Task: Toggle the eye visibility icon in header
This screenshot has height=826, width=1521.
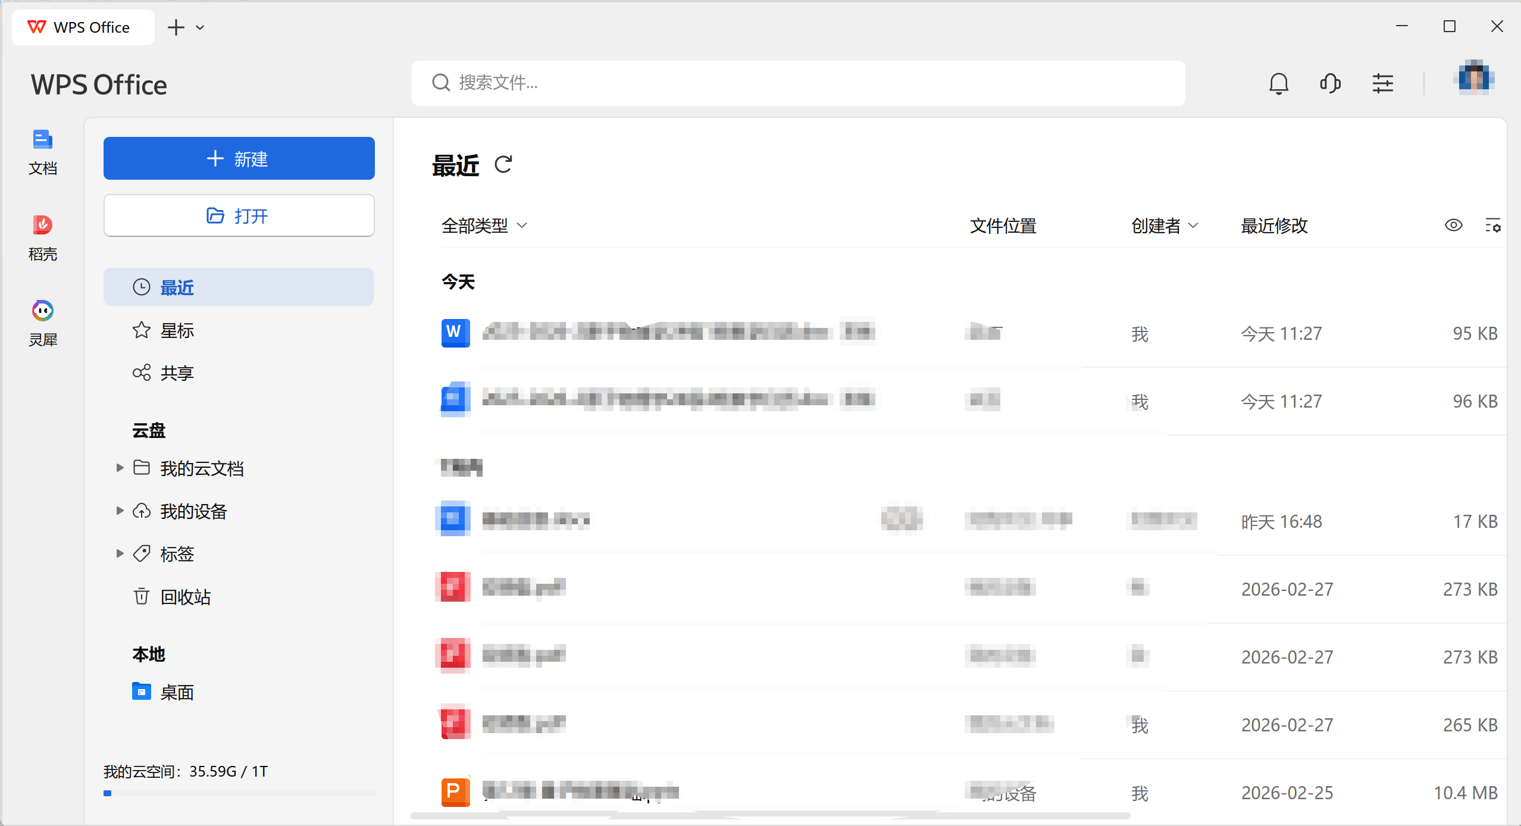Action: 1453,225
